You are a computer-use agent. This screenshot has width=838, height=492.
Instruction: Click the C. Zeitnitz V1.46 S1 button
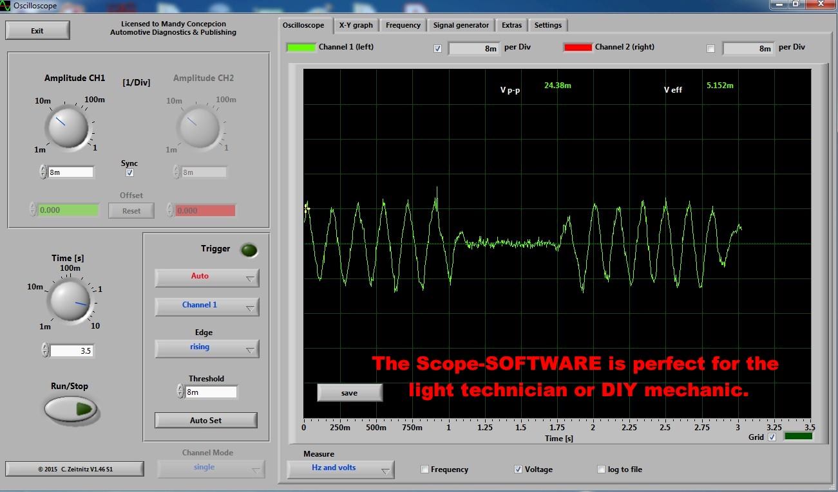click(x=75, y=469)
